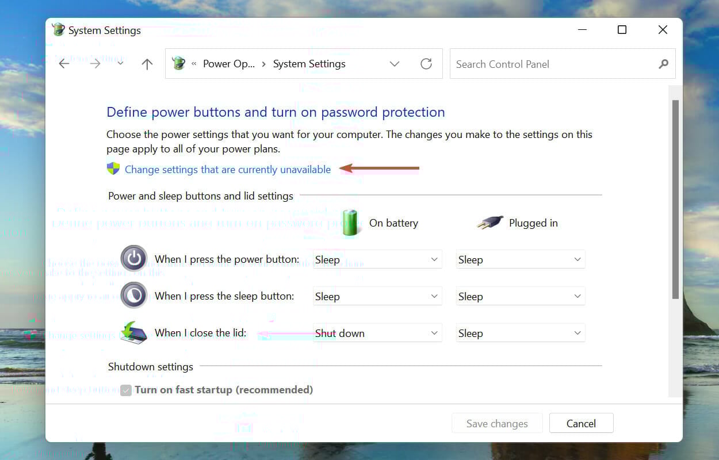Open sleep button On battery dropdown
719x460 pixels.
pyautogui.click(x=377, y=296)
